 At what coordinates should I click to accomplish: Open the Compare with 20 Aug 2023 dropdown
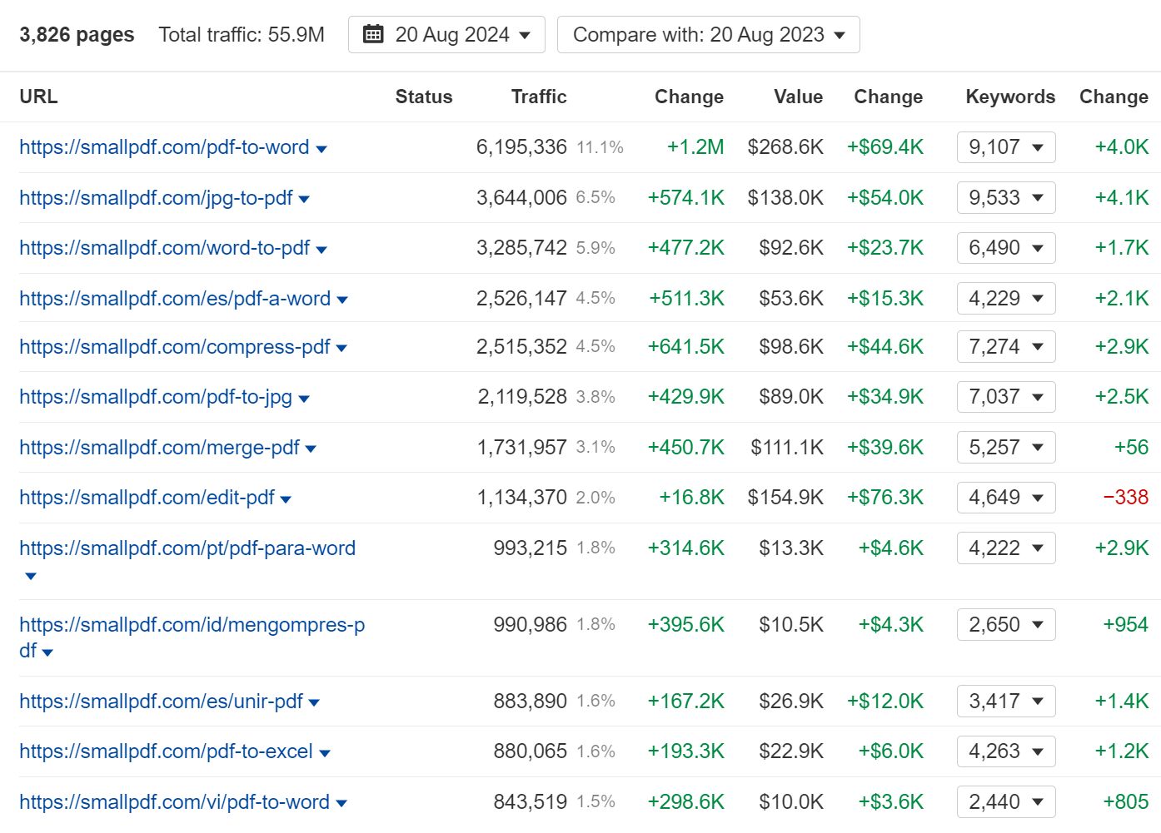[708, 35]
